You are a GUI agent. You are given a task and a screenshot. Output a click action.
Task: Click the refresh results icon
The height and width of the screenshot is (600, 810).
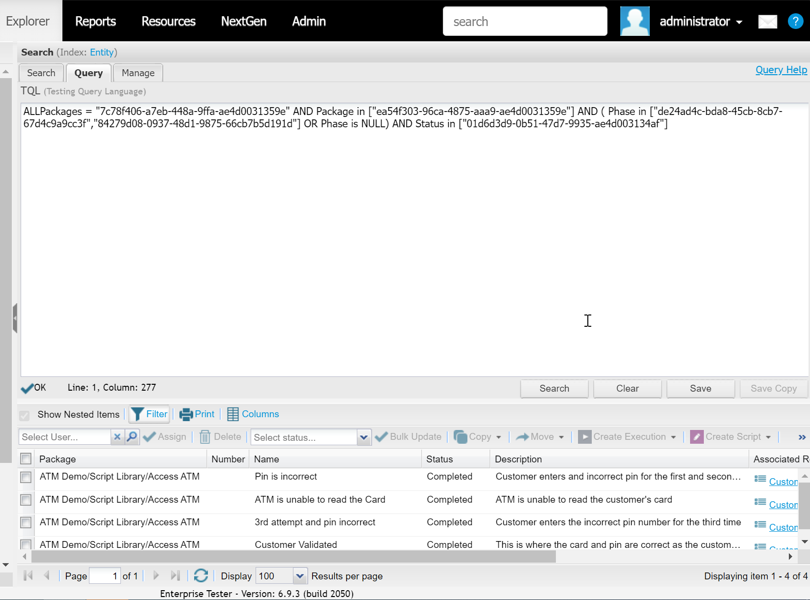(x=201, y=575)
